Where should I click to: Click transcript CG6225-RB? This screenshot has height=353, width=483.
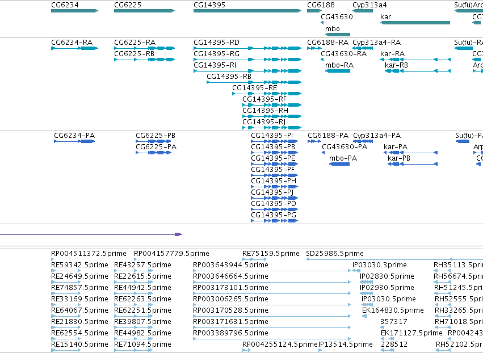coord(134,54)
